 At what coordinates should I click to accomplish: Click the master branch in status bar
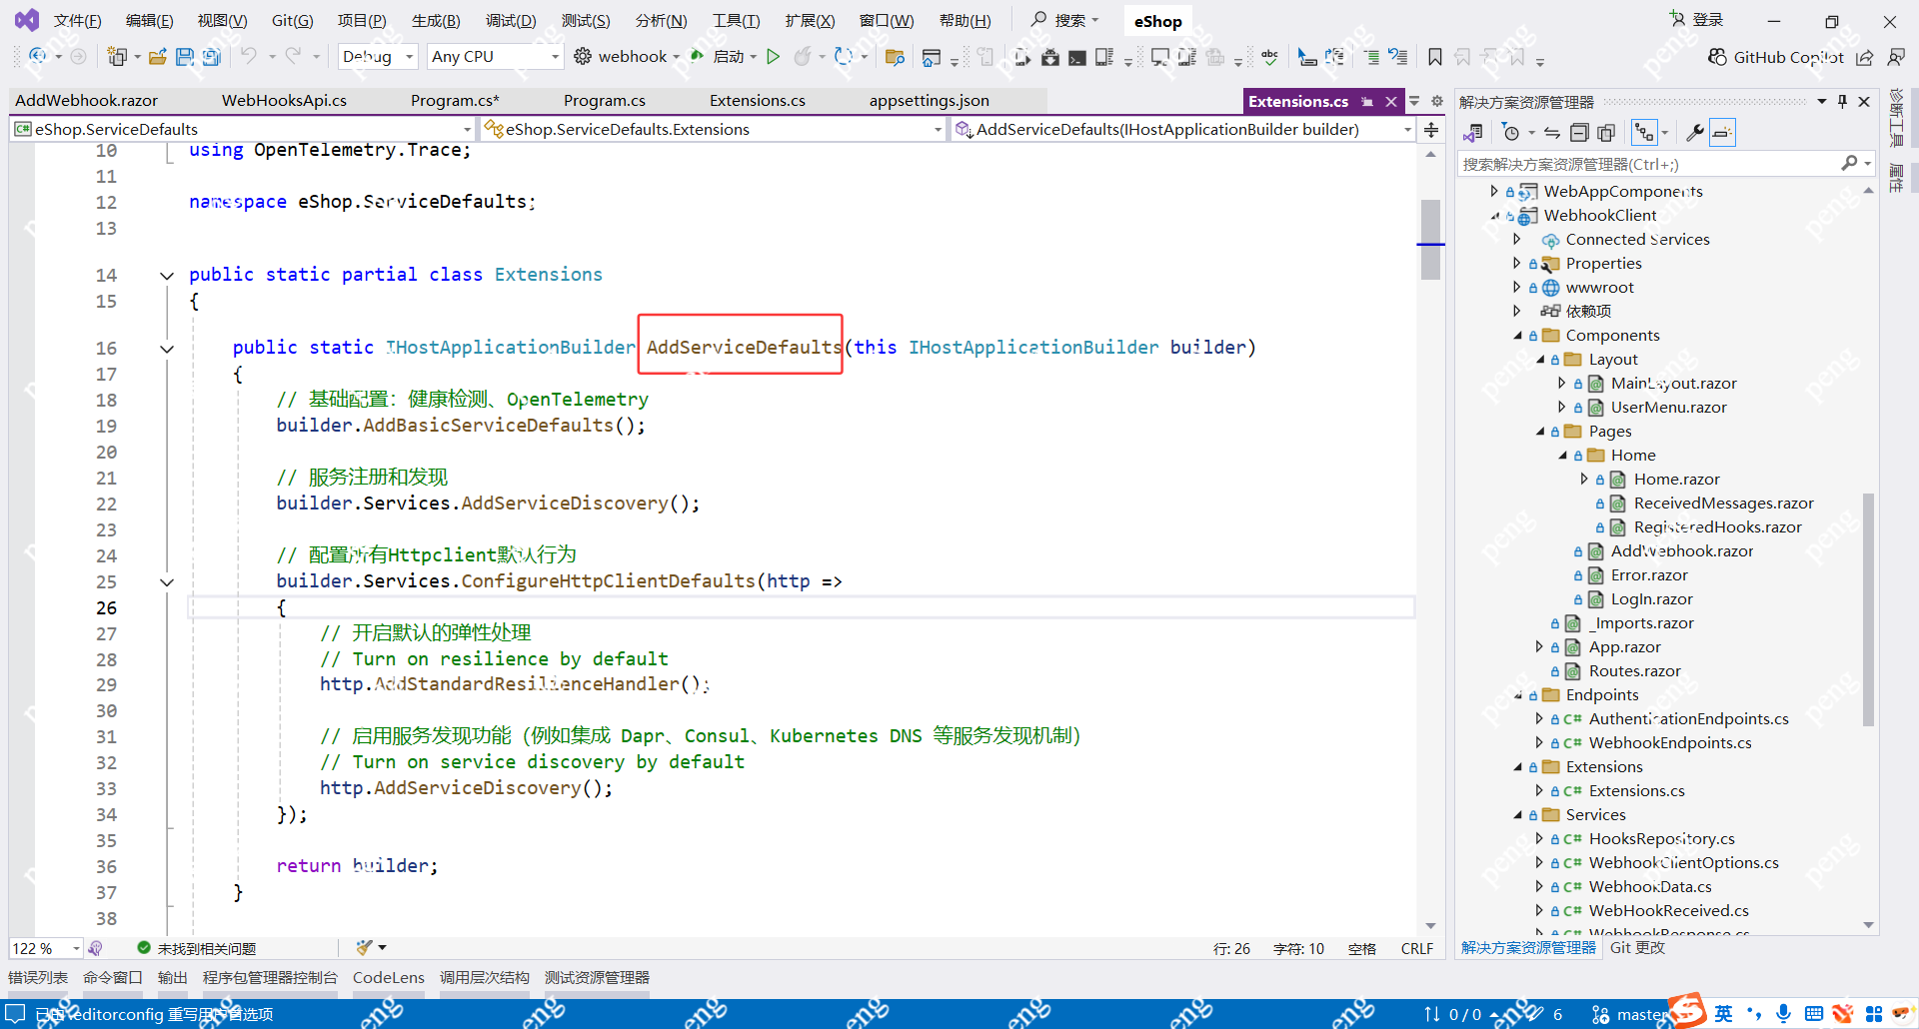click(x=1631, y=1014)
